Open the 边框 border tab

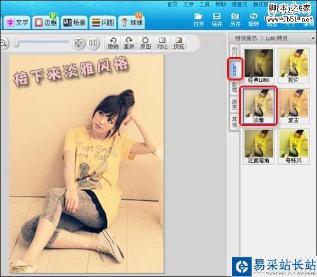pyautogui.click(x=46, y=22)
